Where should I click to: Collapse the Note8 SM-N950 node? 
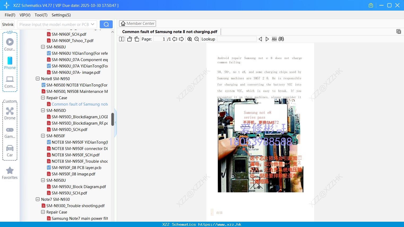pos(38,79)
